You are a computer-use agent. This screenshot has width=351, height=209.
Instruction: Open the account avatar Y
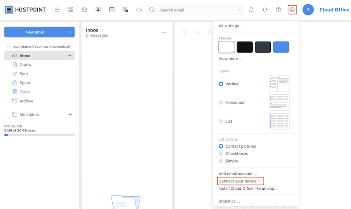tap(308, 10)
